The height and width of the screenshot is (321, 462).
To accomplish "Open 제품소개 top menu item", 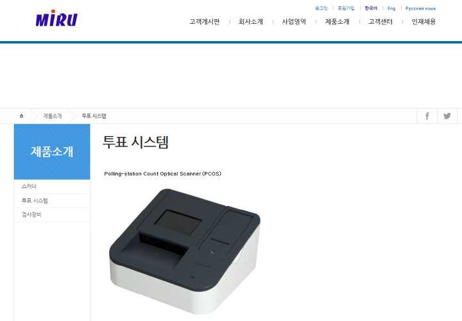I will tap(338, 22).
